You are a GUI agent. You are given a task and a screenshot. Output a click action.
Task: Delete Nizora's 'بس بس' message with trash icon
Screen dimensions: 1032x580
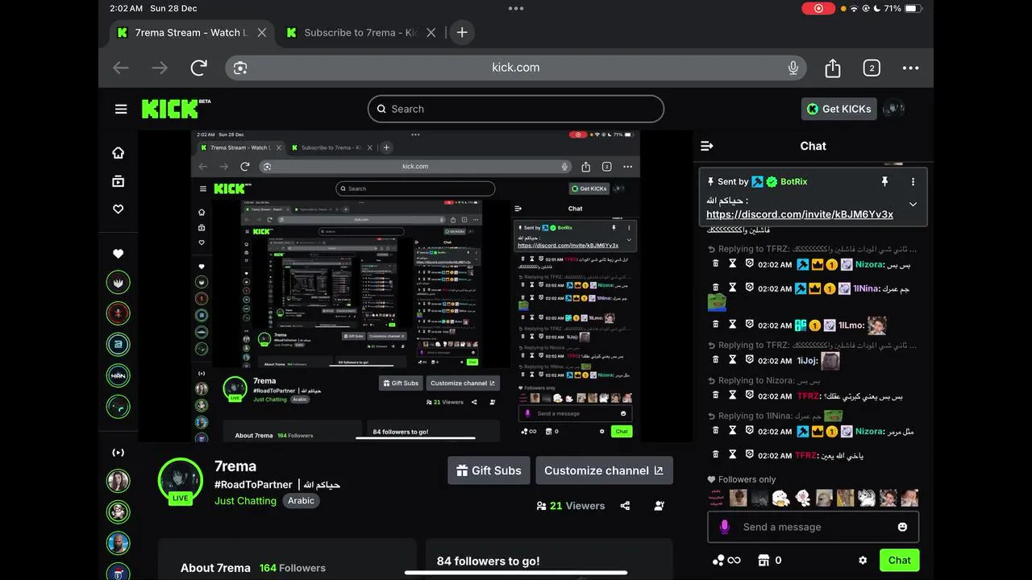[715, 263]
